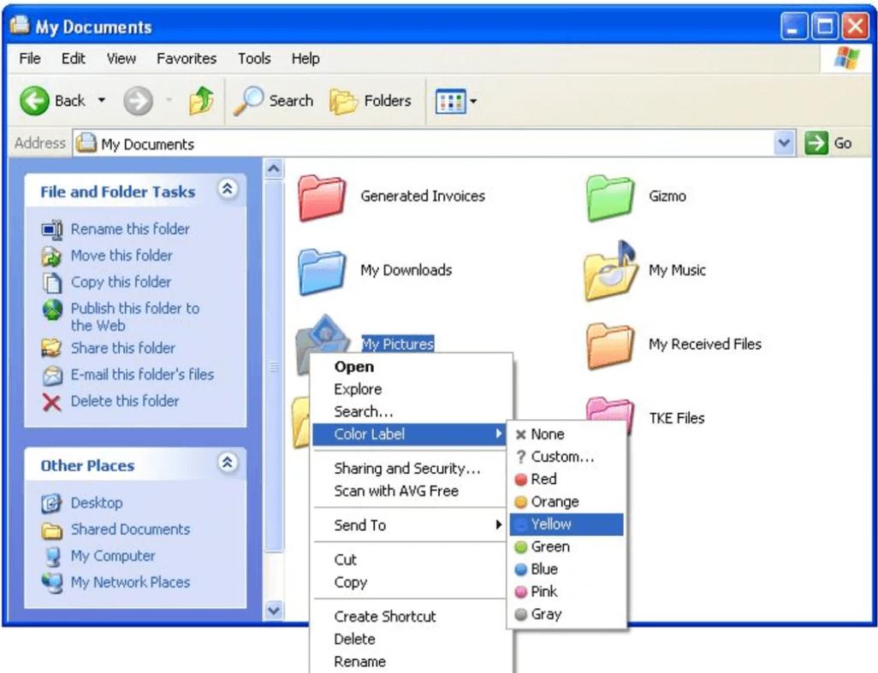The height and width of the screenshot is (673, 878).
Task: Click the red X Delete this folder icon
Action: coord(50,401)
